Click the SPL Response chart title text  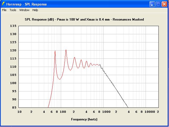pyautogui.click(x=84, y=19)
